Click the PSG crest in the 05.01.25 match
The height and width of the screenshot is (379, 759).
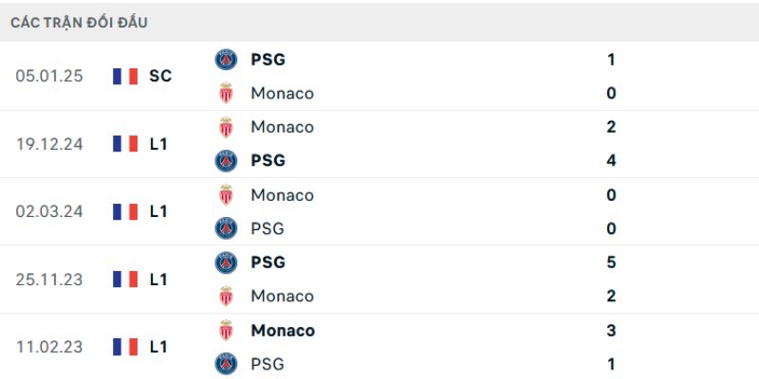(x=226, y=60)
